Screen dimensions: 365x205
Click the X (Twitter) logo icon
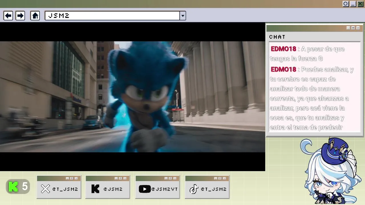(x=45, y=189)
